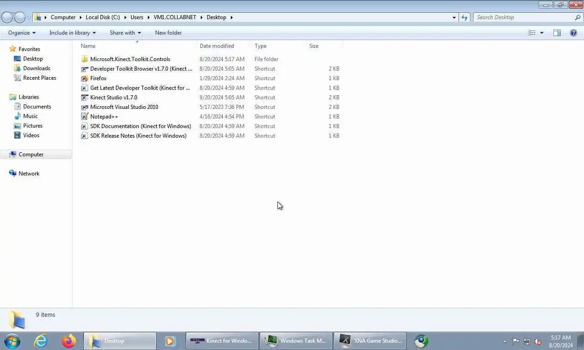Sort by the Date modified column header

pos(217,46)
